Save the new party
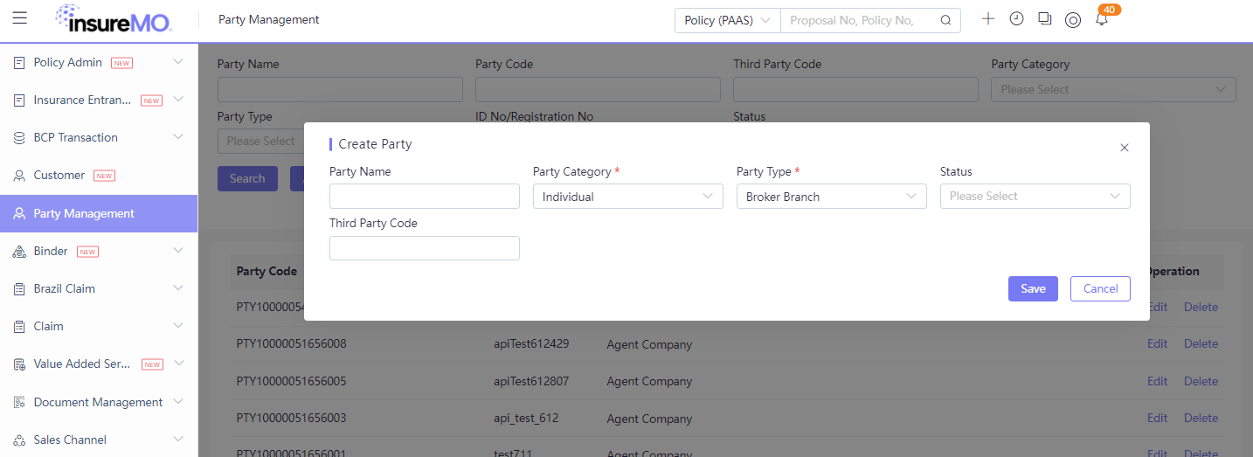 (1033, 289)
